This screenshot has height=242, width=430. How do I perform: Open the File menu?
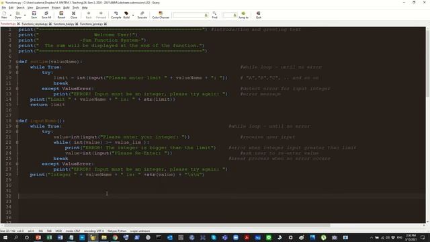pyautogui.click(x=4, y=7)
